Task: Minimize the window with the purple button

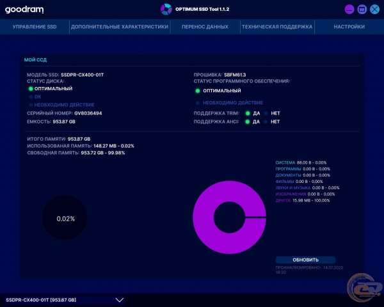Action: point(349,10)
